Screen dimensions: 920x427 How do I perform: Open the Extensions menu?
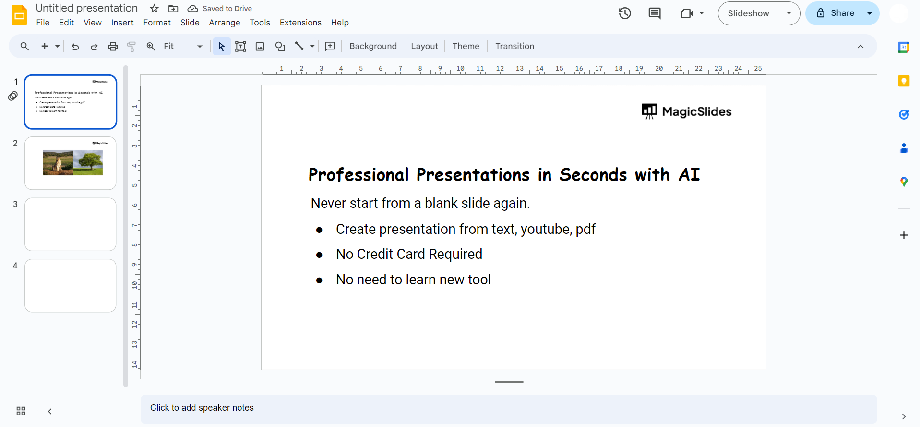pos(300,23)
